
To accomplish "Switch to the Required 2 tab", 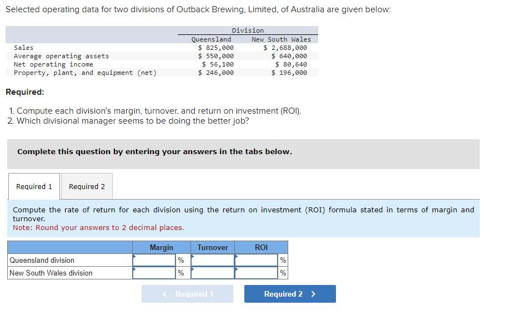I will (86, 186).
